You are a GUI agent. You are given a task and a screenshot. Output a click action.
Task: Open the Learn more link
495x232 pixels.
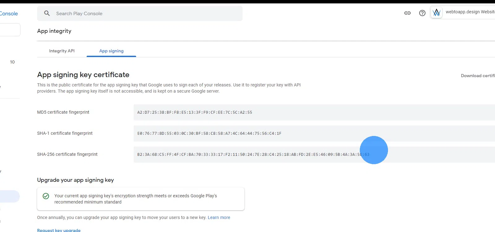pos(219,217)
